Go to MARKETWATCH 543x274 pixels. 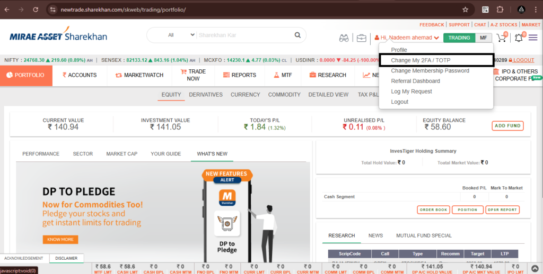[x=139, y=75]
